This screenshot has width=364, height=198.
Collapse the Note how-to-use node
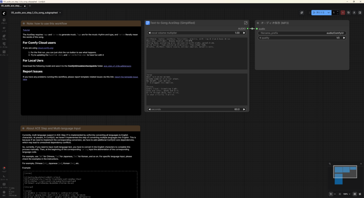23,23
